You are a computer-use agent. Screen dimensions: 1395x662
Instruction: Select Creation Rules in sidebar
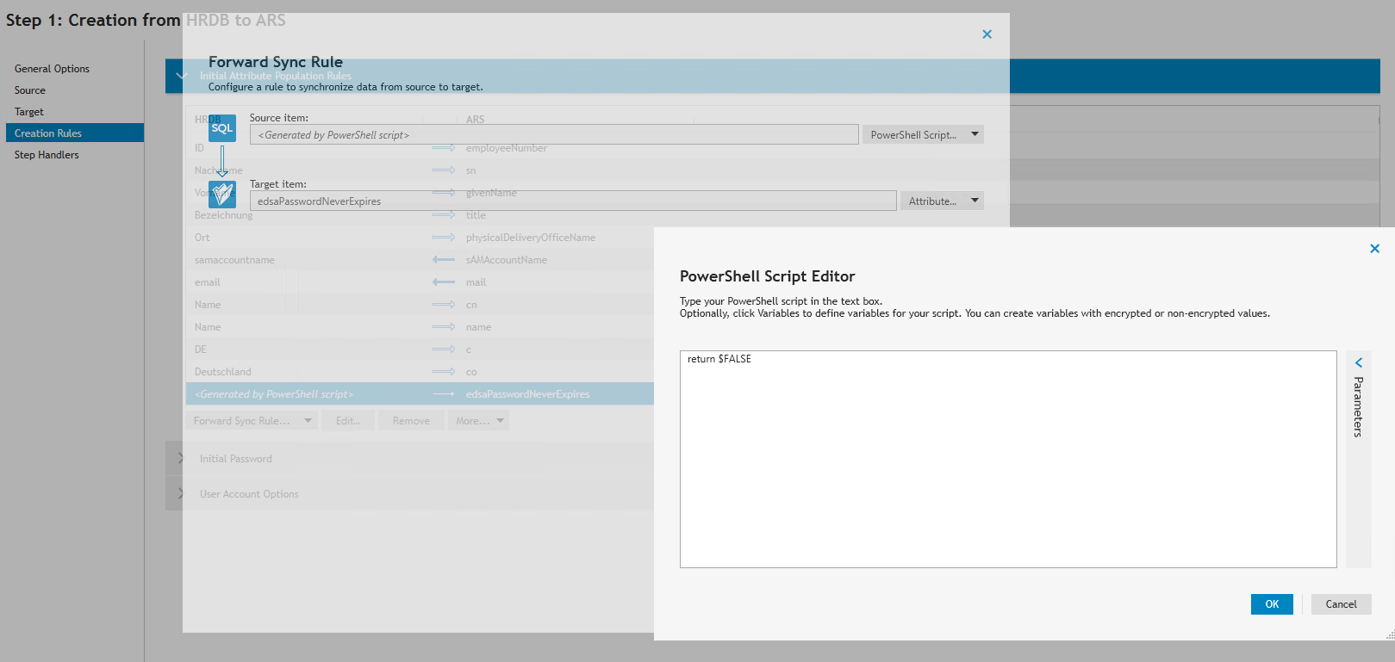point(75,133)
